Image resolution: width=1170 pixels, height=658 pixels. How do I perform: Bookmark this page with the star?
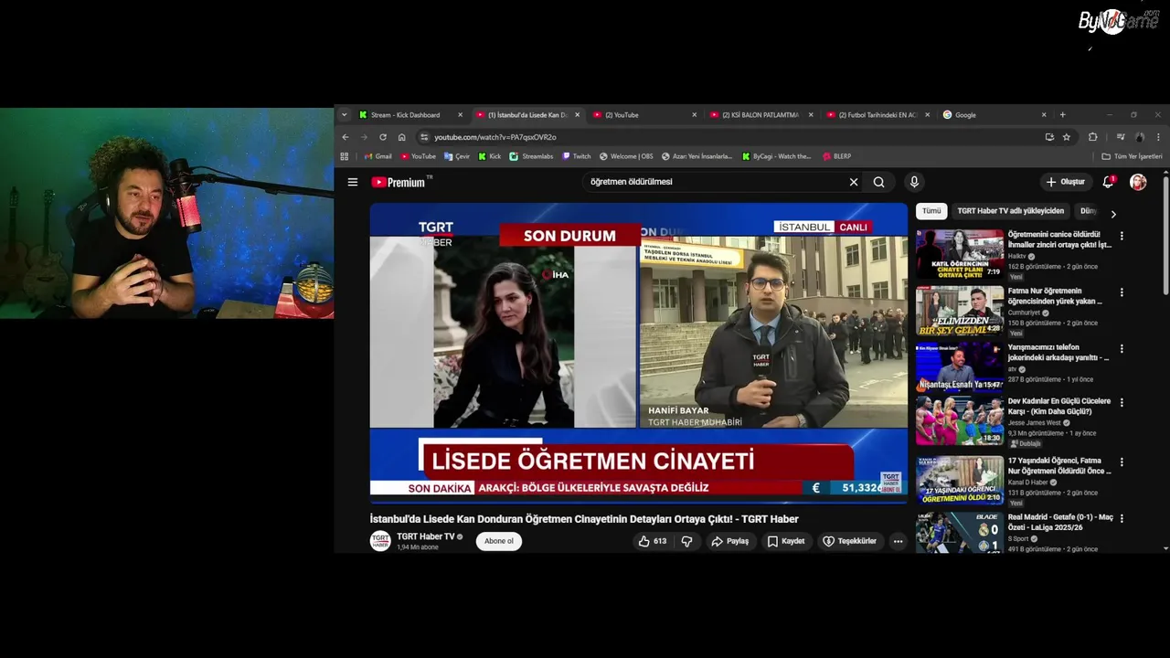click(x=1067, y=137)
